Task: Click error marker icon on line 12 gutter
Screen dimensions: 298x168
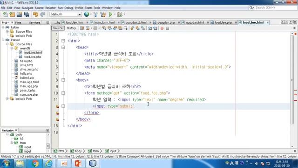Action: 57,107
